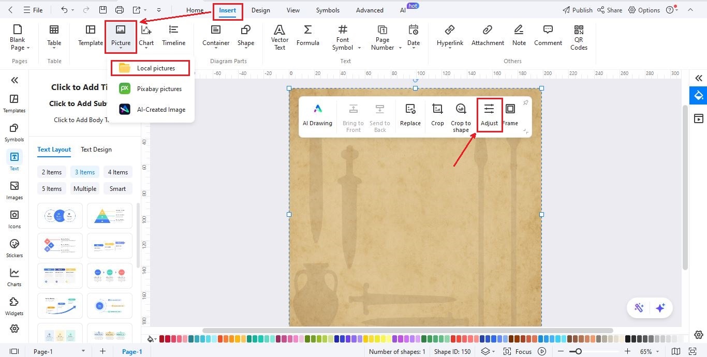The height and width of the screenshot is (357, 707).
Task: Open the Template gallery icon
Action: [x=91, y=29]
